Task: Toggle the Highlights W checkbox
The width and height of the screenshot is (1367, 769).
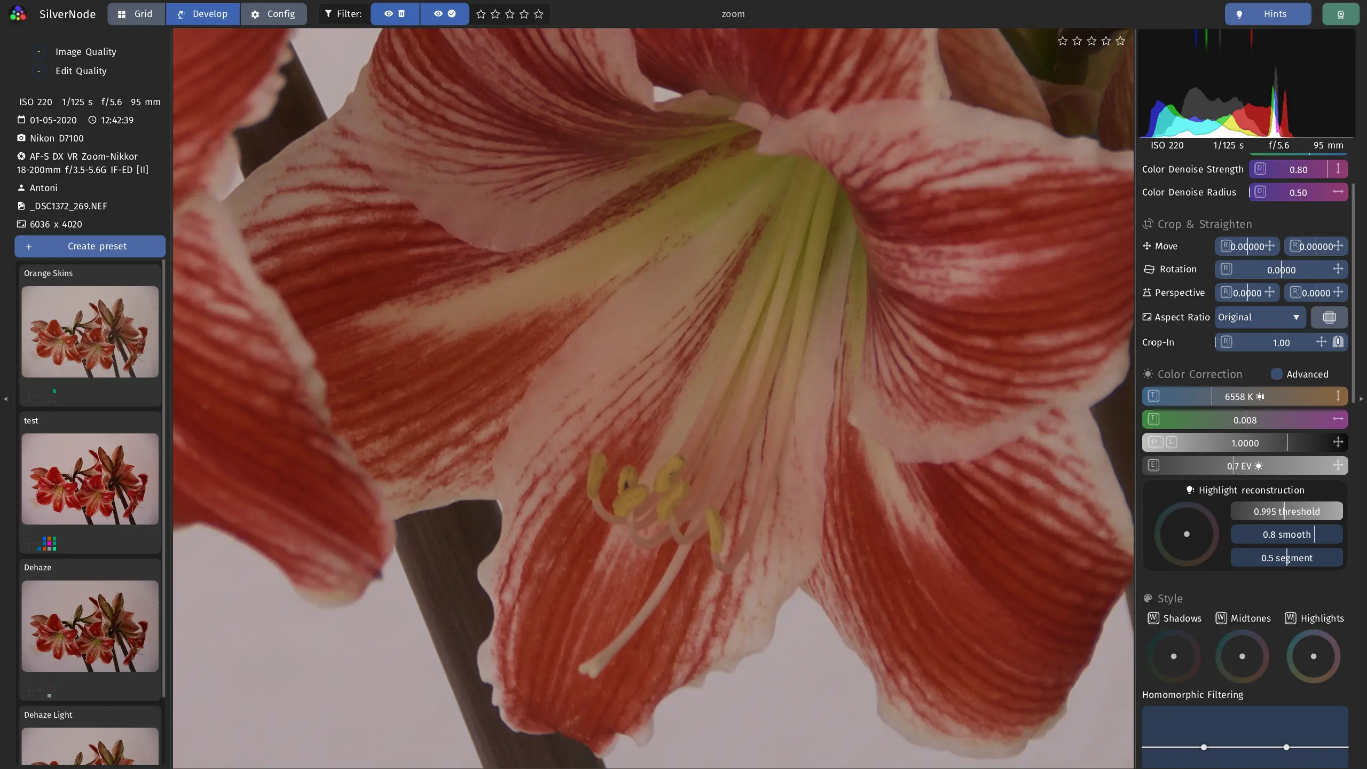Action: pyautogui.click(x=1291, y=618)
